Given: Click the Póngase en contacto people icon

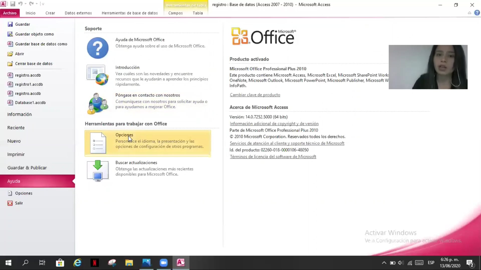Looking at the screenshot, I should click(98, 103).
